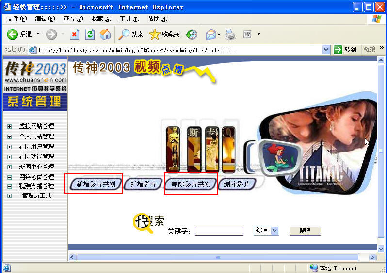
Task: Collapse the 网络考试管理 tree node
Action: pyautogui.click(x=9, y=177)
